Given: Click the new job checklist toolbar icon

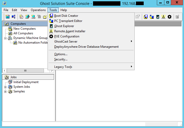Looking at the screenshot, I should point(21,17).
